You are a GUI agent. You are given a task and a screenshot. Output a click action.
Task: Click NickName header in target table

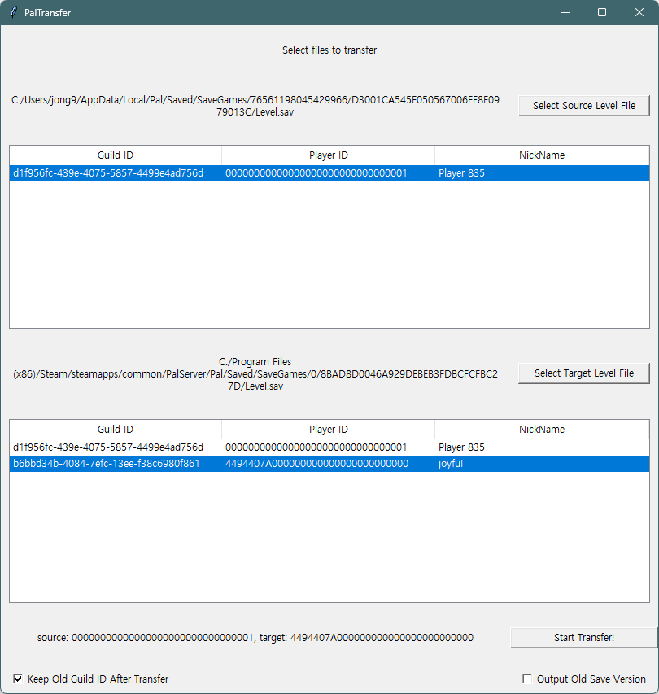coord(542,429)
